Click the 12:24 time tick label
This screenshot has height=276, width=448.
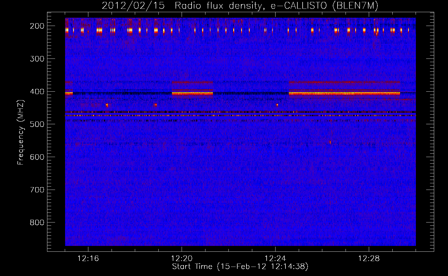tap(276, 259)
